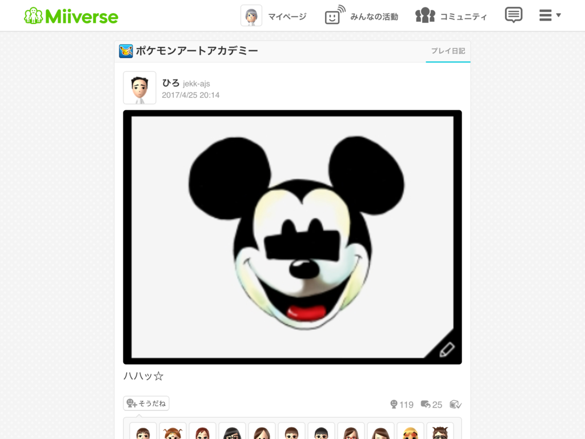This screenshot has width=585, height=439.
Task: Click the activity feed smiley icon
Action: [x=334, y=15]
